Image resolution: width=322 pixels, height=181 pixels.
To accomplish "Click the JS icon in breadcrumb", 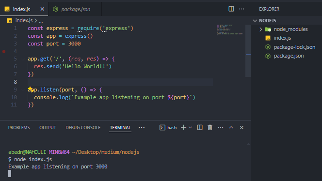I will pos(9,21).
